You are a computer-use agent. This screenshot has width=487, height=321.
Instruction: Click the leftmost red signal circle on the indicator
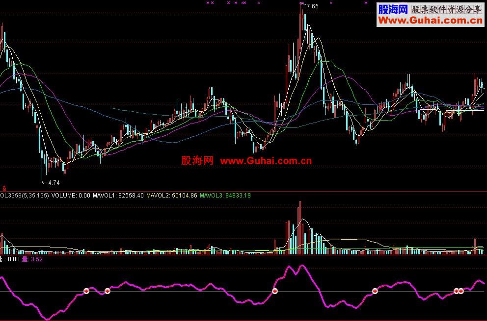pyautogui.click(x=86, y=291)
